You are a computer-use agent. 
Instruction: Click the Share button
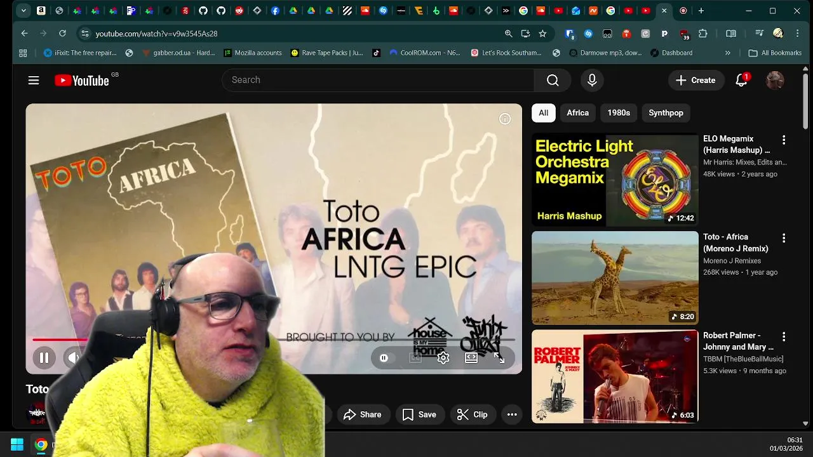[x=363, y=414]
